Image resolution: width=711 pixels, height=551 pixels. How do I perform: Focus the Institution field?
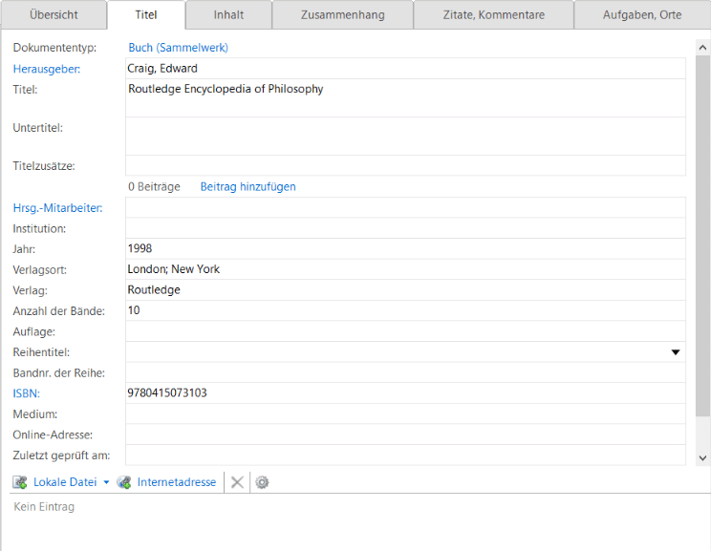pyautogui.click(x=405, y=228)
